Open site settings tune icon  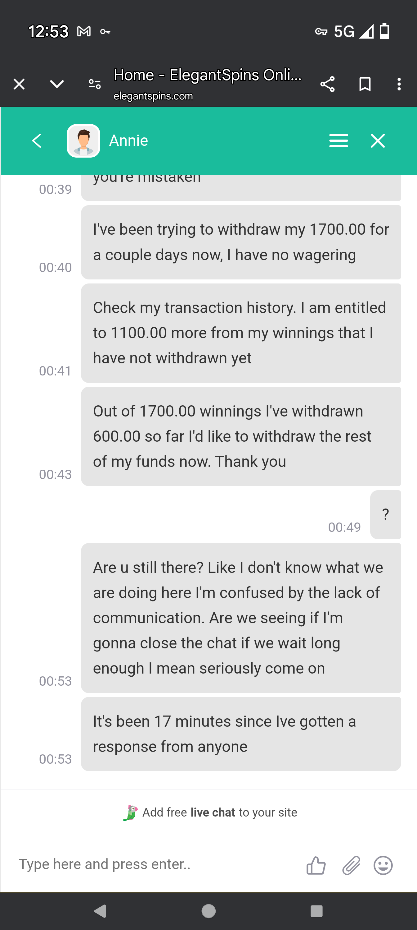point(95,84)
